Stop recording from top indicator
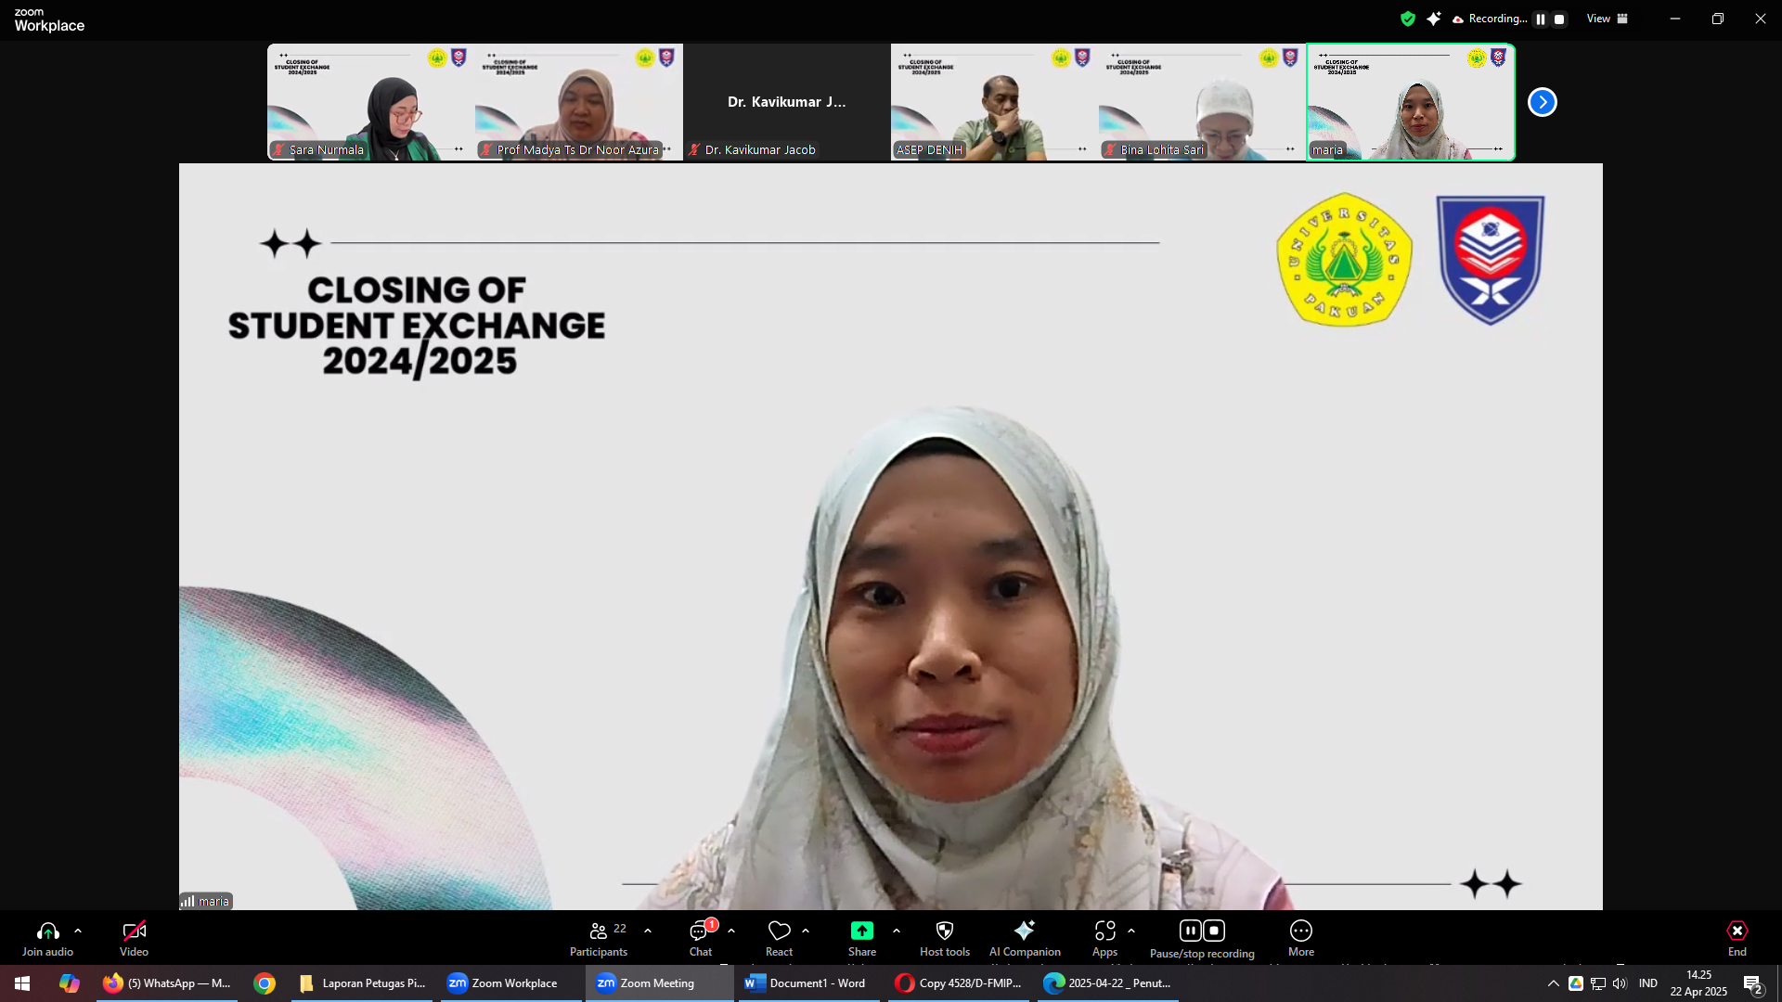The image size is (1782, 1002). 1559,19
